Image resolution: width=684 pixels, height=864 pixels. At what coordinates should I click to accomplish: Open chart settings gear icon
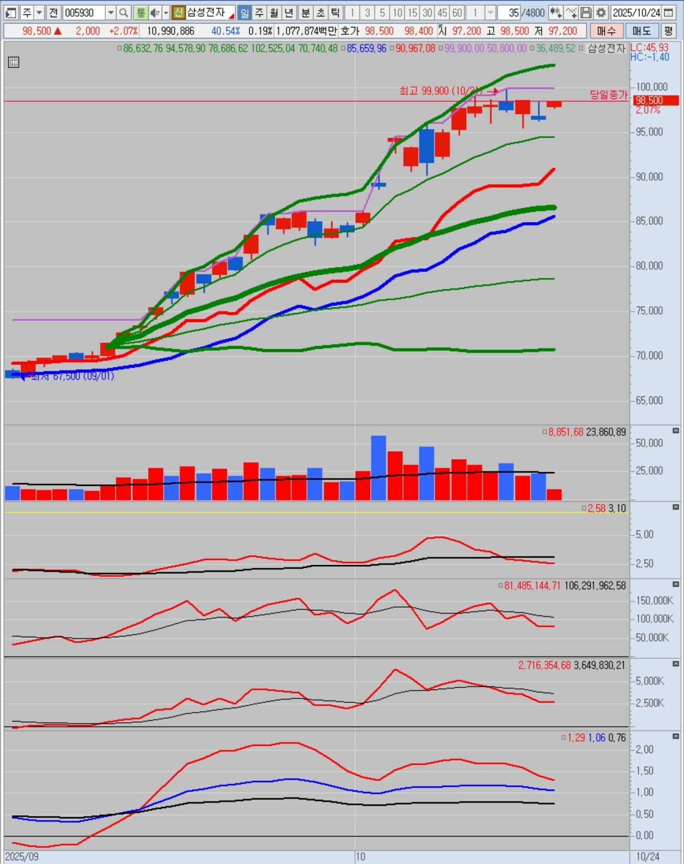601,13
